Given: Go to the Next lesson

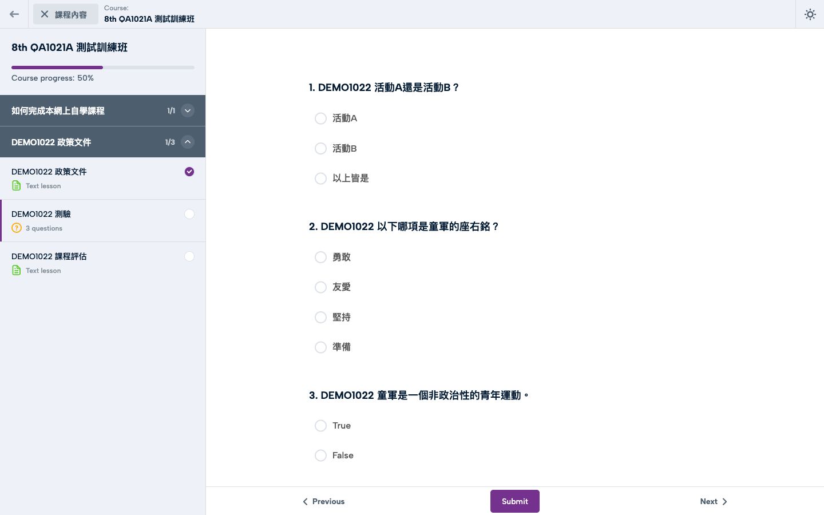Looking at the screenshot, I should click(x=714, y=501).
